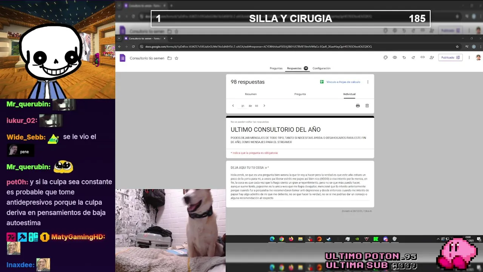
Task: Open the responses card three-dot menu
Action: [368, 82]
